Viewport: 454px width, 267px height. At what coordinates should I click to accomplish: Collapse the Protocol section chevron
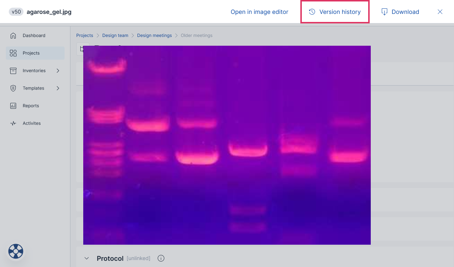tap(87, 258)
